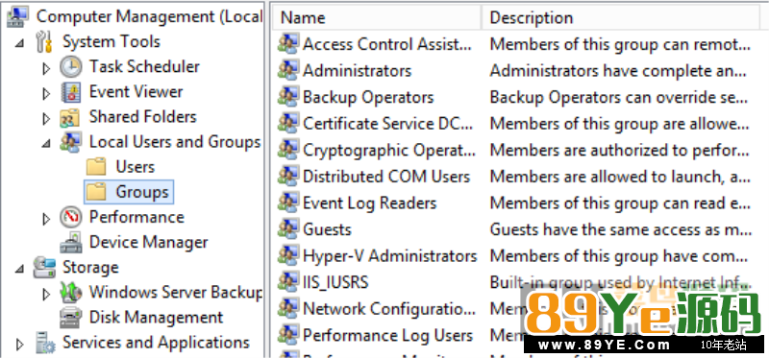Screen dimensions: 769x358
Task: Click description 'Members are authorized to perfor...'
Action: coord(620,150)
